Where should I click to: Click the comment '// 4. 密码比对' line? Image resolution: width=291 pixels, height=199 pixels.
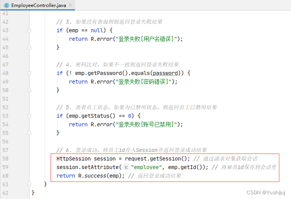(117, 65)
